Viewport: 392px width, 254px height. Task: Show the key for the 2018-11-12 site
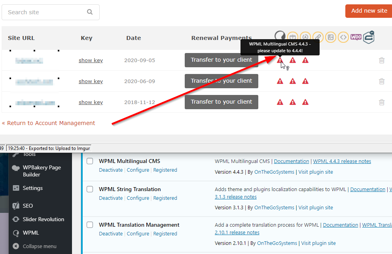pos(91,102)
